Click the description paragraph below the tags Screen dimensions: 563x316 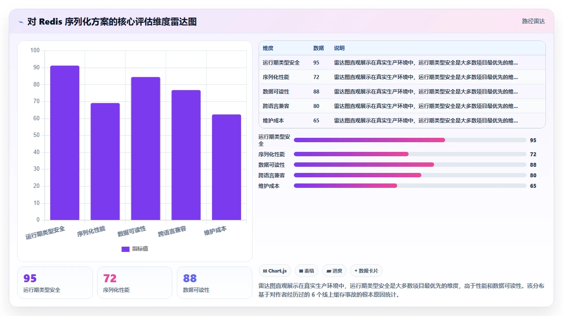pos(401,290)
